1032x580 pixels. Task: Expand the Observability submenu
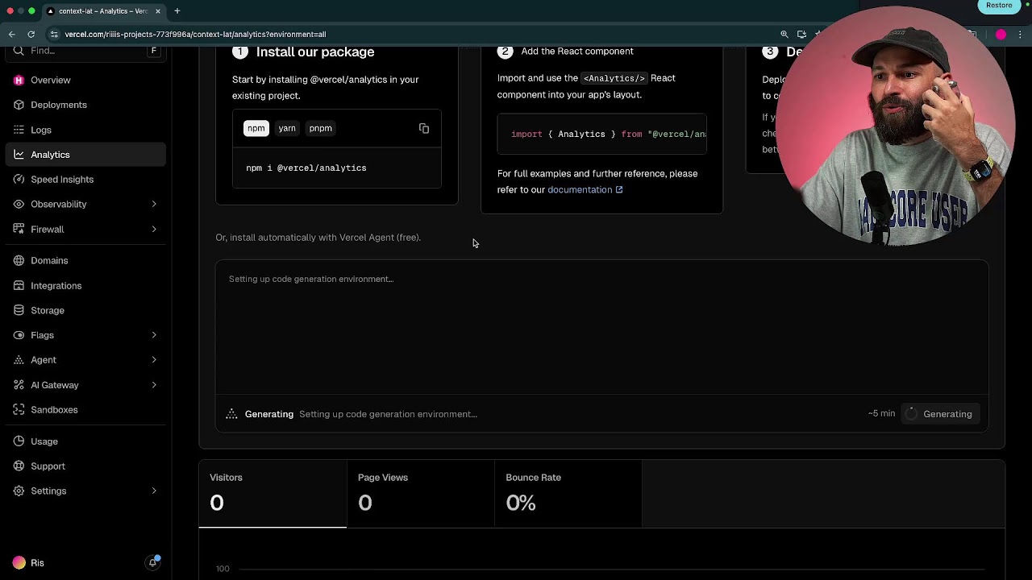[154, 205]
